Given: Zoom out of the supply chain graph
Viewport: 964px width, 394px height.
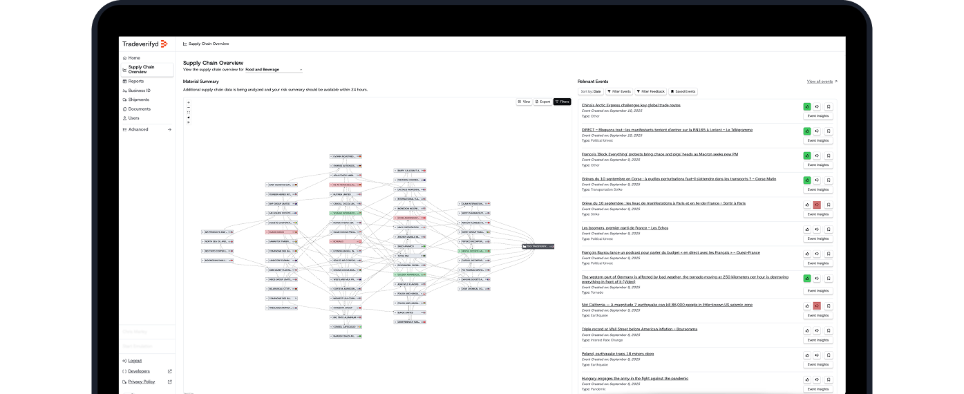Looking at the screenshot, I should click(189, 107).
